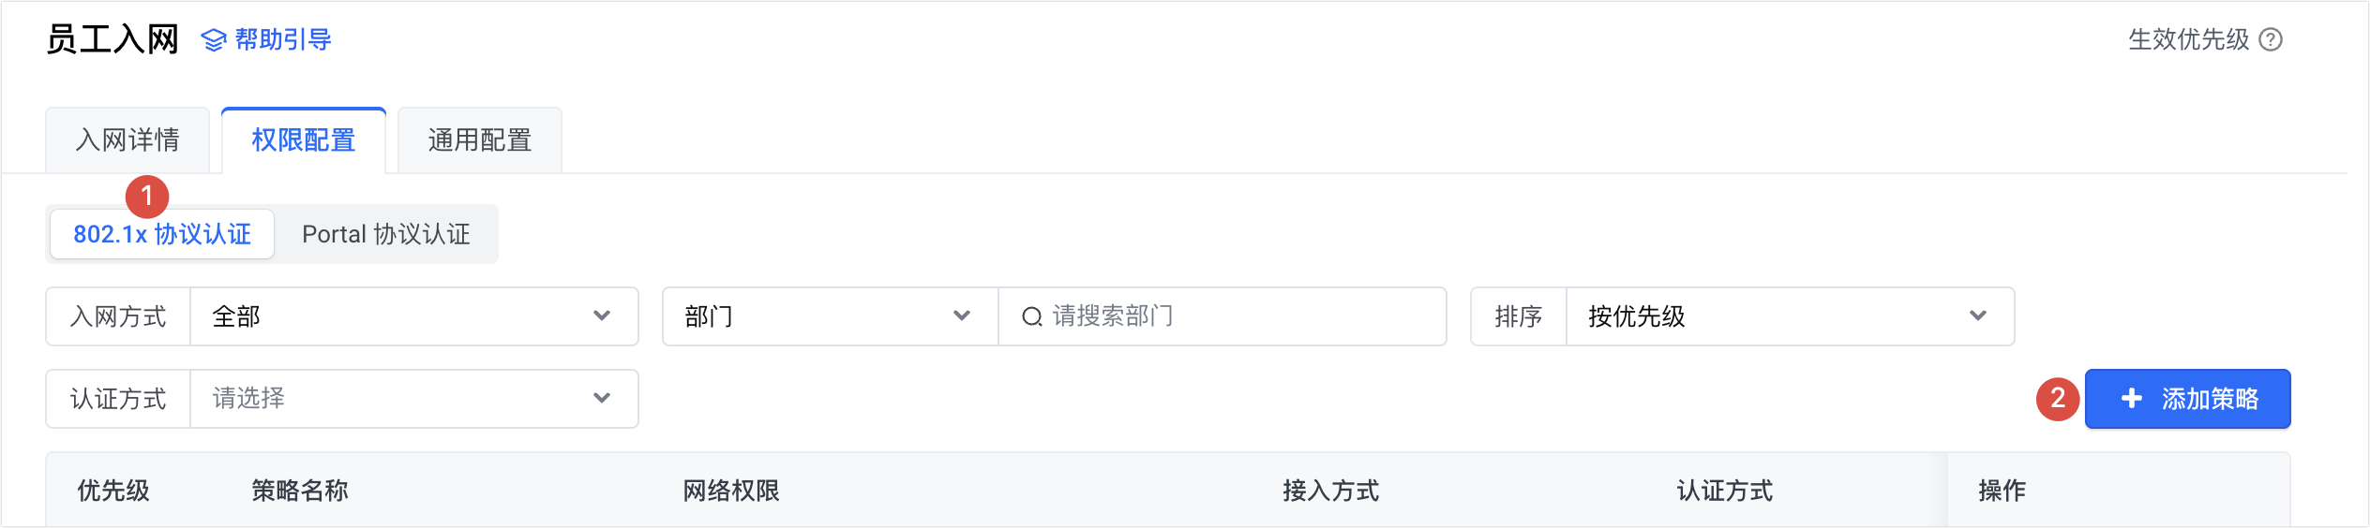This screenshot has width=2370, height=528.
Task: Click the 网络权限 column header
Action: 731,491
